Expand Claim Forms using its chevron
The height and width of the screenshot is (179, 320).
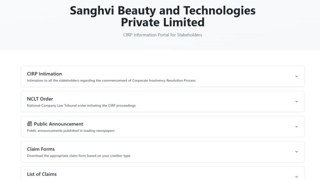pyautogui.click(x=297, y=152)
